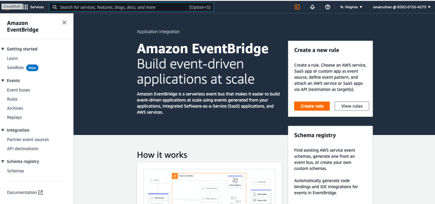The width and height of the screenshot is (435, 204).
Task: Collapse the Schema registry section
Action: (x=3, y=162)
